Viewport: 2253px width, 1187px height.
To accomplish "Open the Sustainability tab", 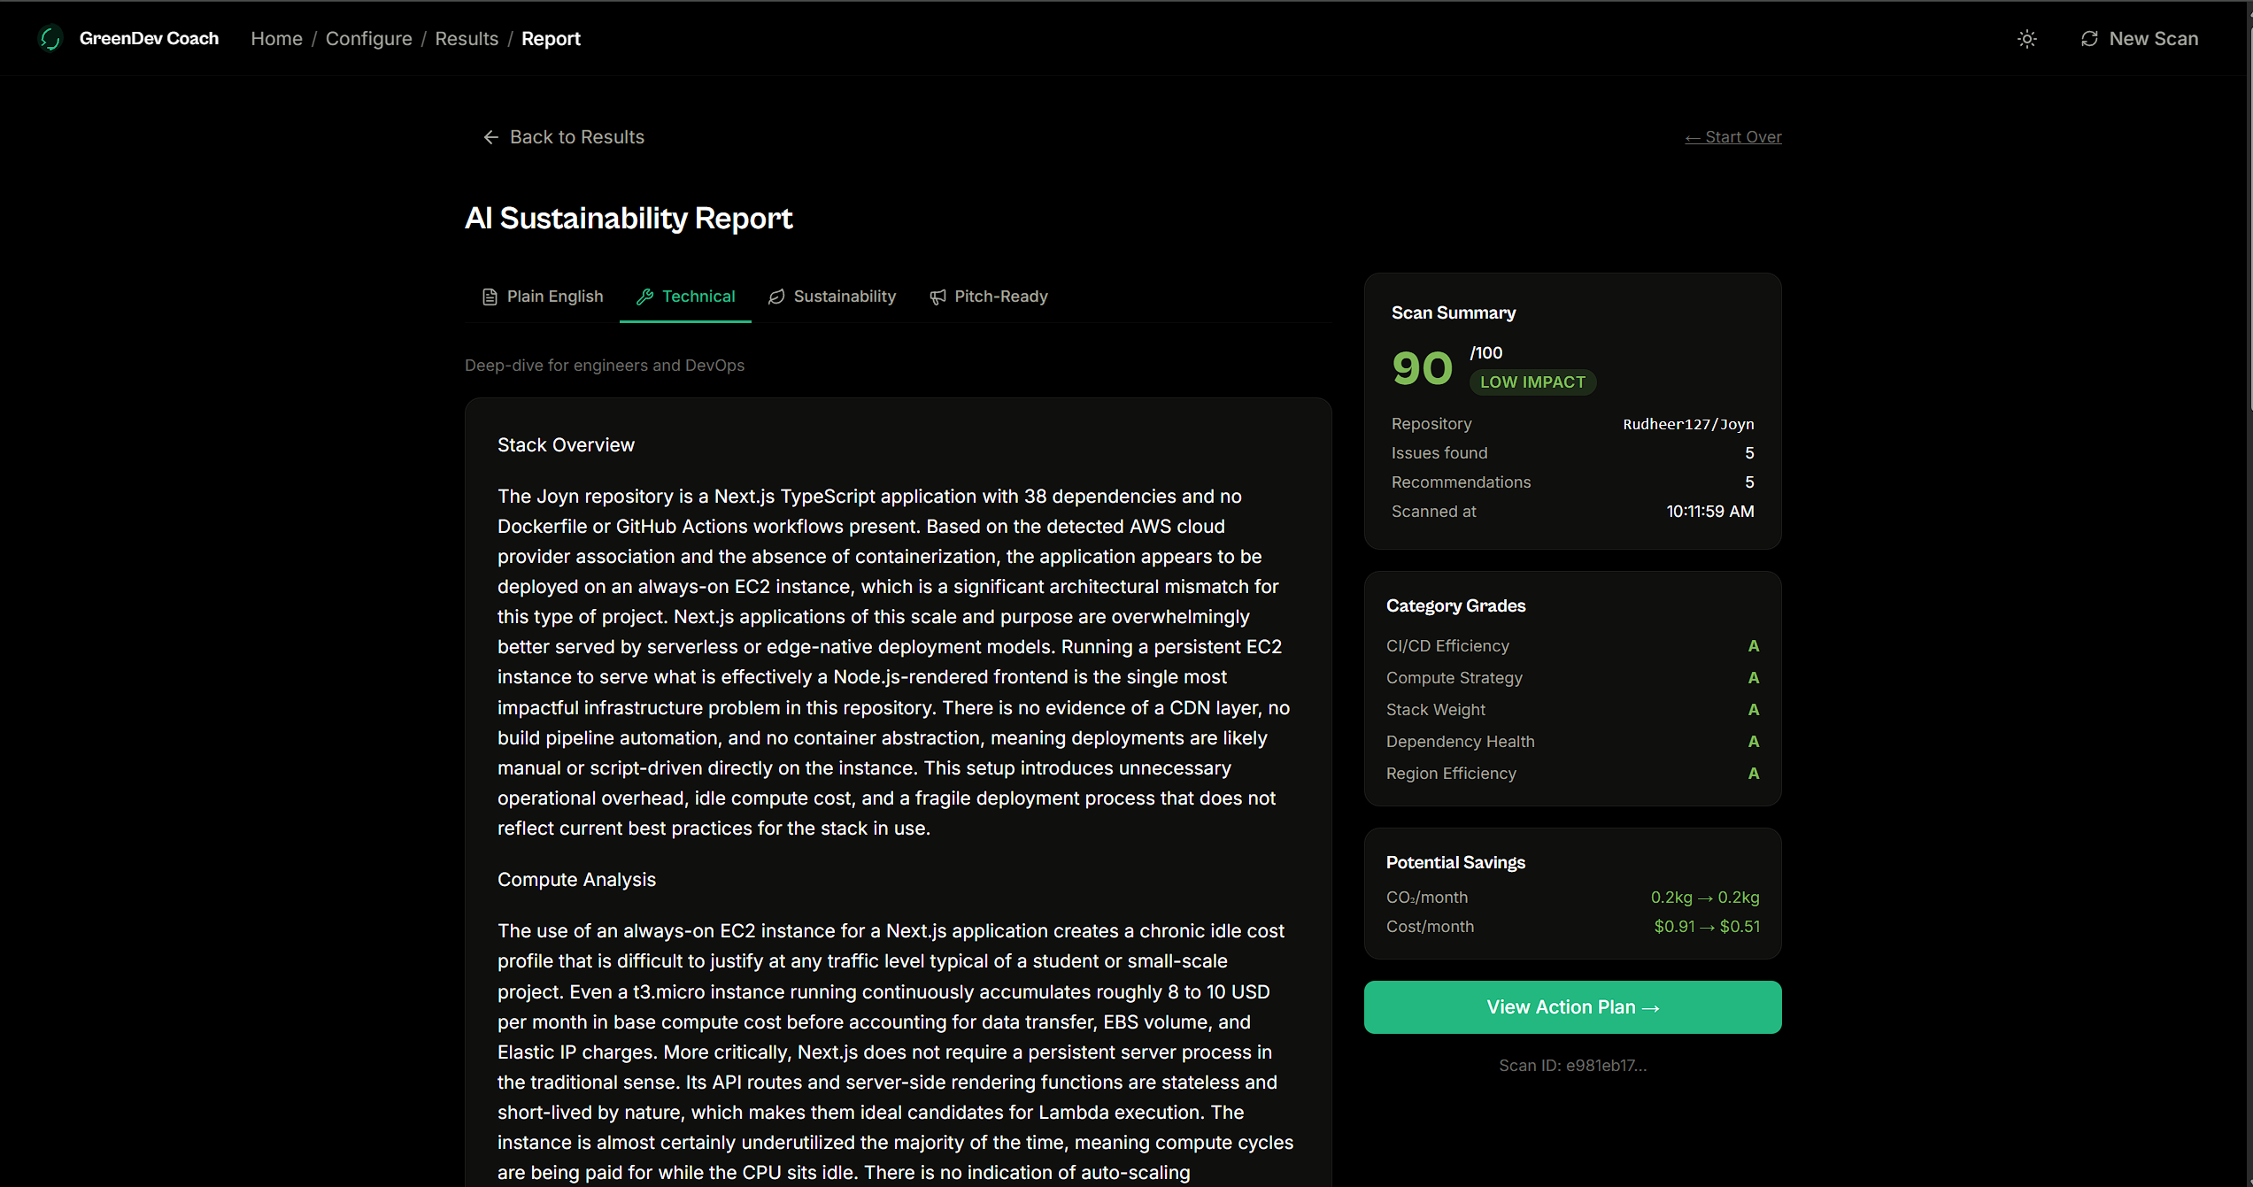I will pyautogui.click(x=845, y=297).
